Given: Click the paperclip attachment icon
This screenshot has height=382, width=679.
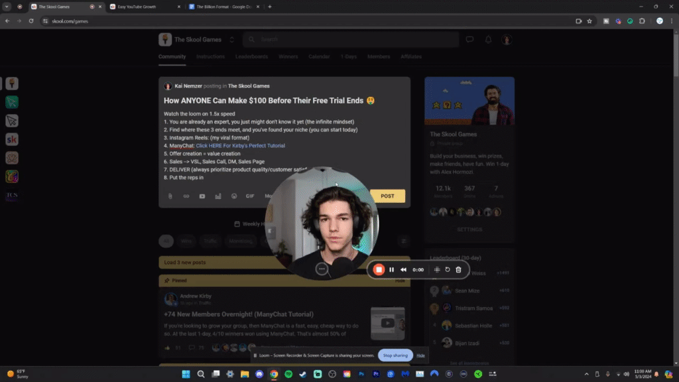Looking at the screenshot, I should [170, 196].
